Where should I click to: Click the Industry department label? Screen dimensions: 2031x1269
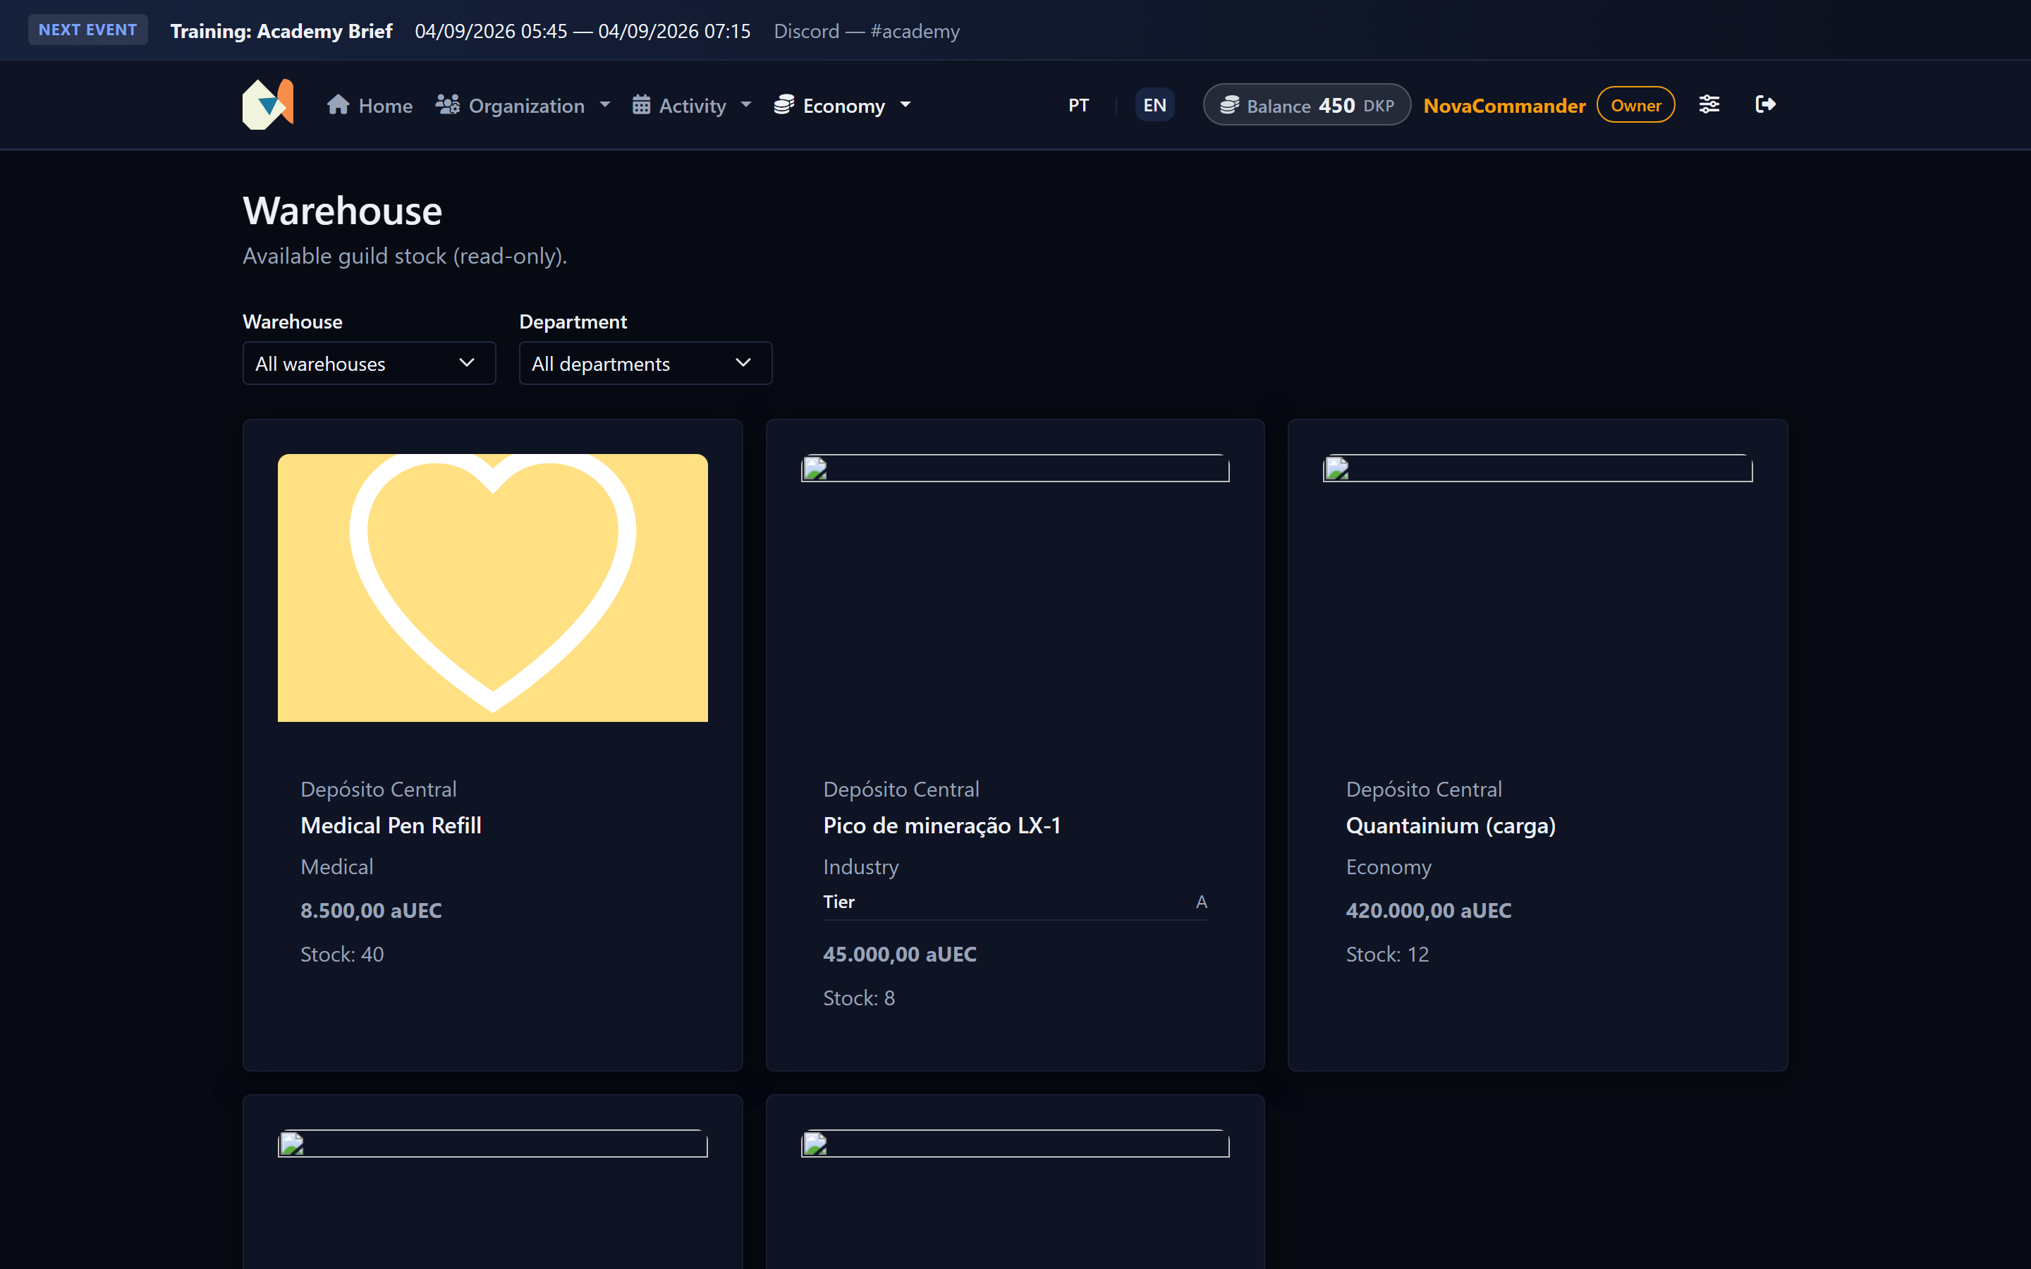point(860,867)
